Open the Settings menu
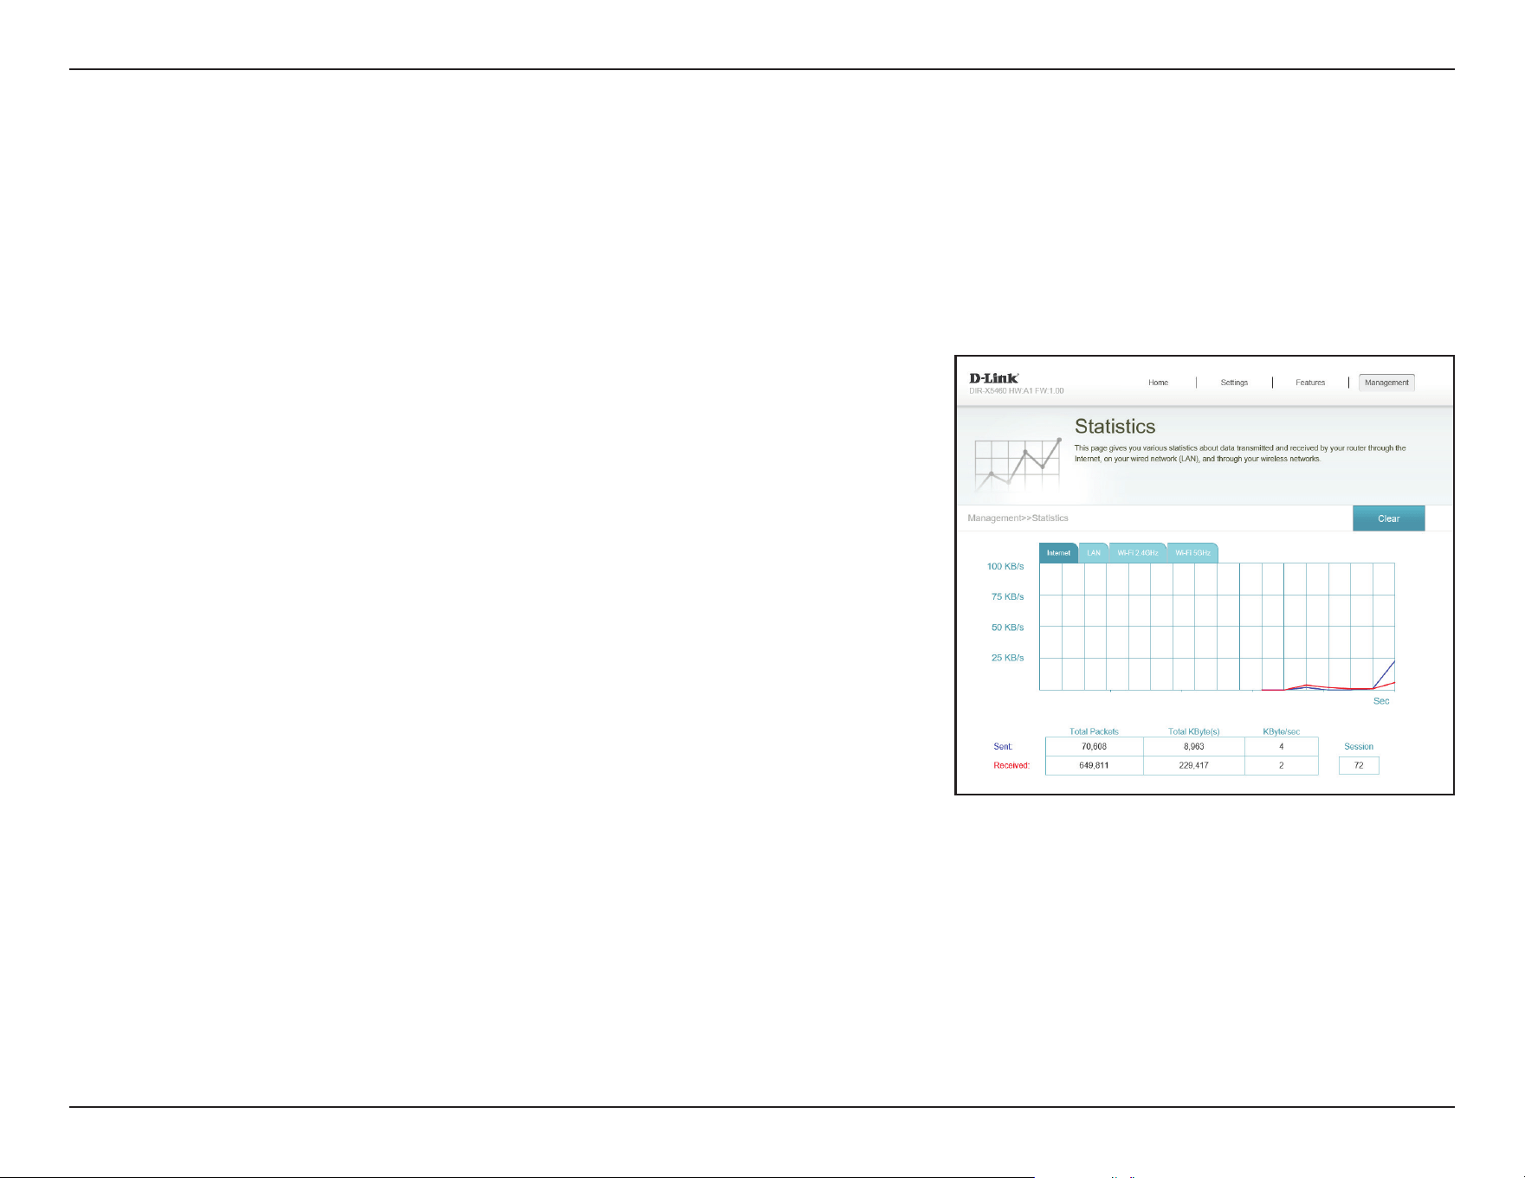Viewport: 1525px width, 1178px height. click(x=1234, y=383)
